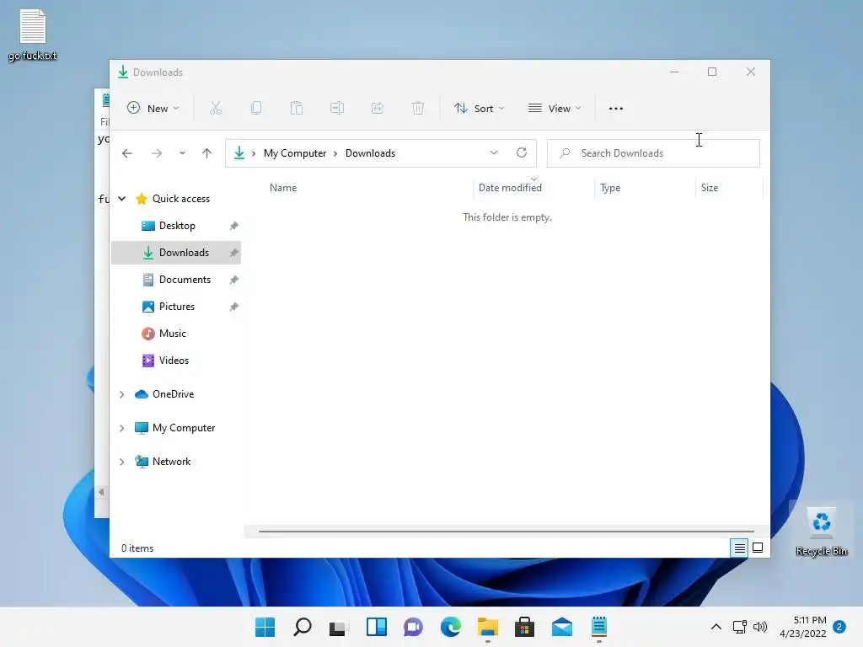Open the three-dot See more menu
Viewport: 863px width, 647px height.
616,109
